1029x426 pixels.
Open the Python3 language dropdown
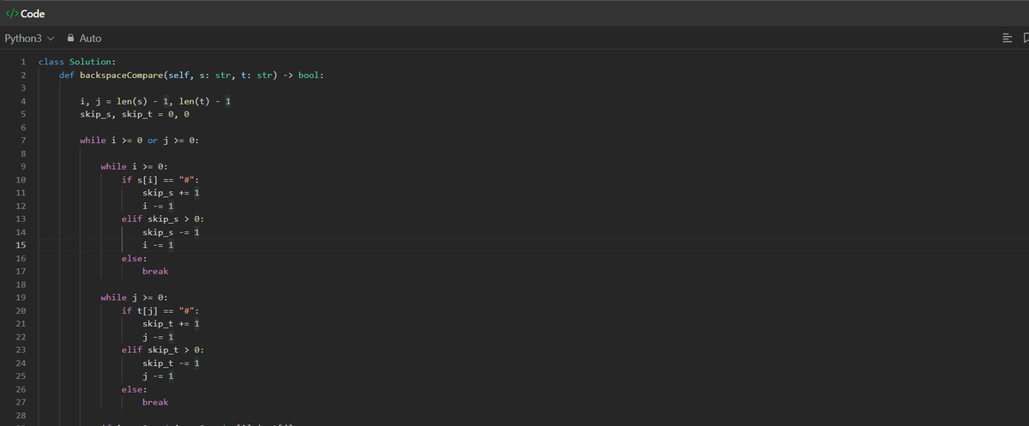click(29, 39)
